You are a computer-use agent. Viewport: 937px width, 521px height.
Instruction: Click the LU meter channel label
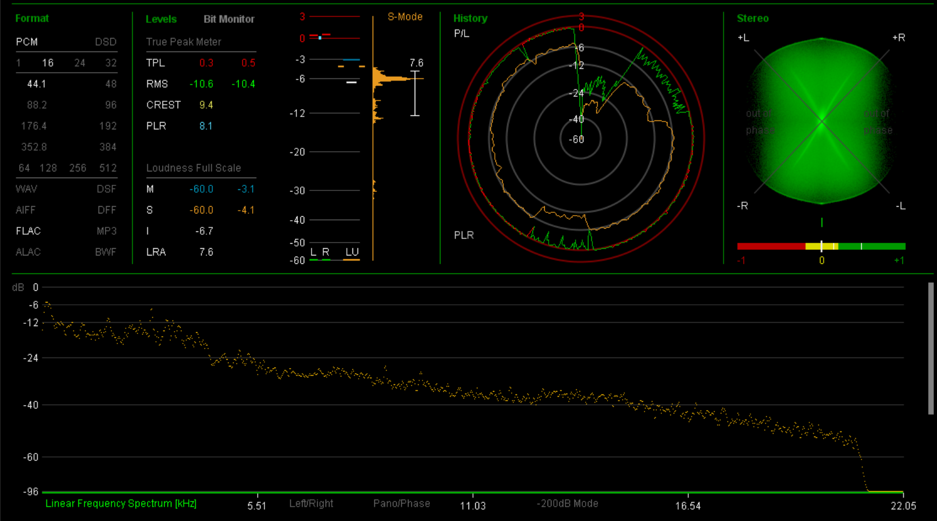tap(352, 252)
